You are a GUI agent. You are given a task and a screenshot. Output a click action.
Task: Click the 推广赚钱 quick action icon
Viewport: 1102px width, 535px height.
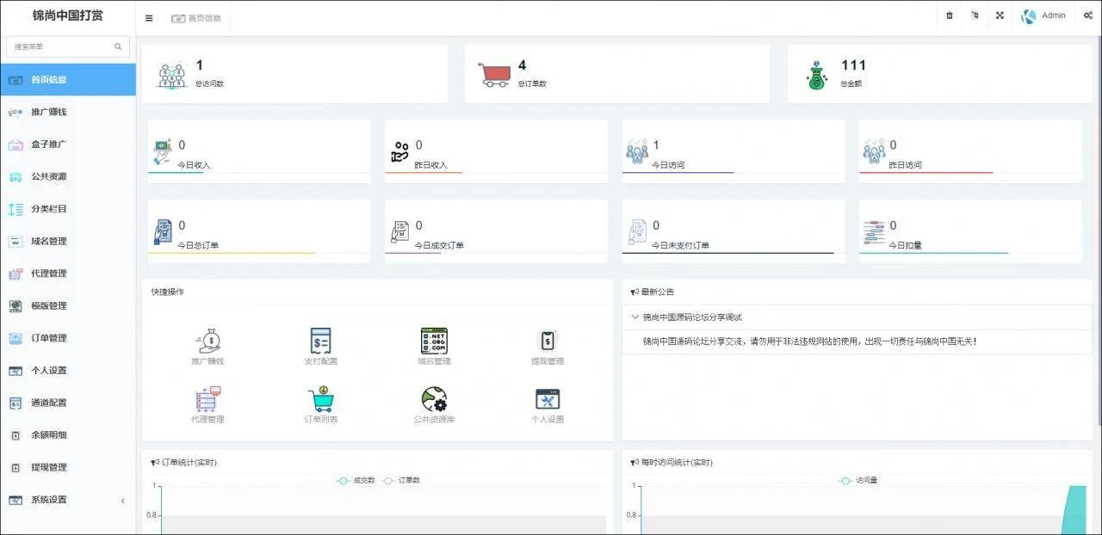(207, 341)
